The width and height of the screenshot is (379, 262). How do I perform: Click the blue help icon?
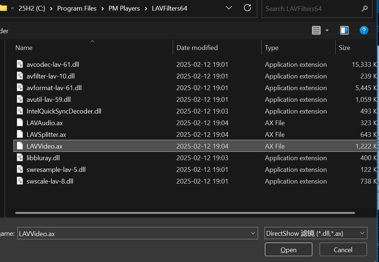(364, 31)
